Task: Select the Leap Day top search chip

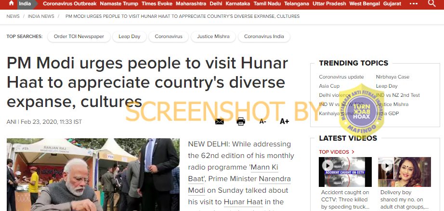Action: tap(130, 37)
